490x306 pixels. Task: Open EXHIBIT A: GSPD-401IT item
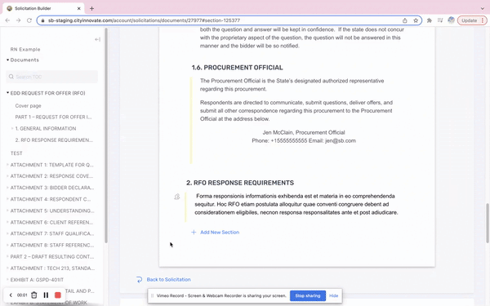37,280
